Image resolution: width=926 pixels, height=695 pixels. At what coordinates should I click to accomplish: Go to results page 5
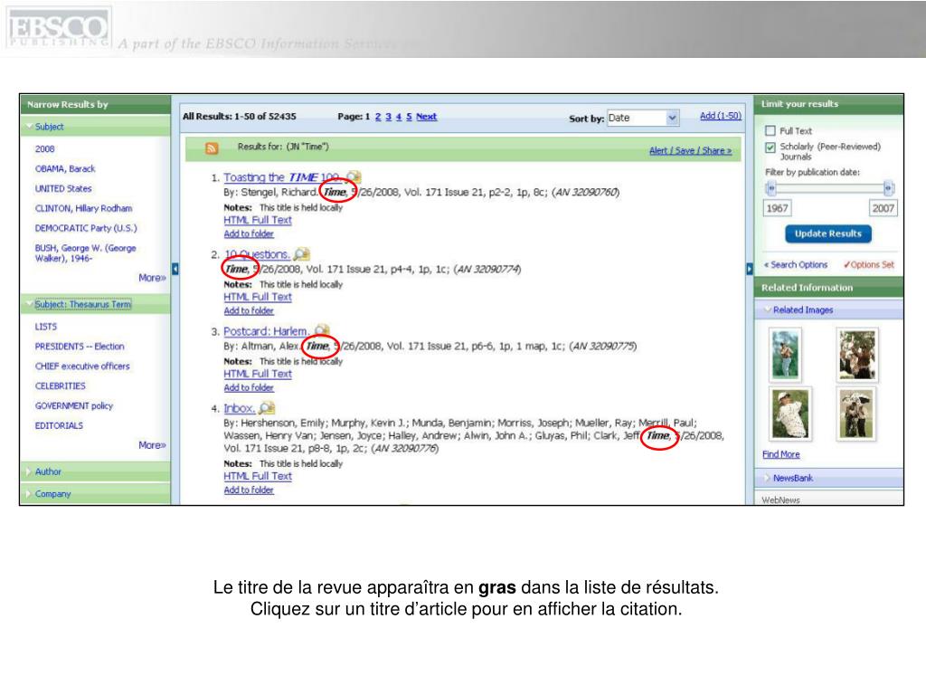coord(409,117)
